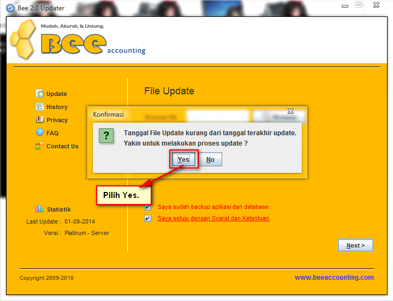This screenshot has width=393, height=301.
Task: Close the Bee 2.0 Updater window
Action: [x=376, y=5]
